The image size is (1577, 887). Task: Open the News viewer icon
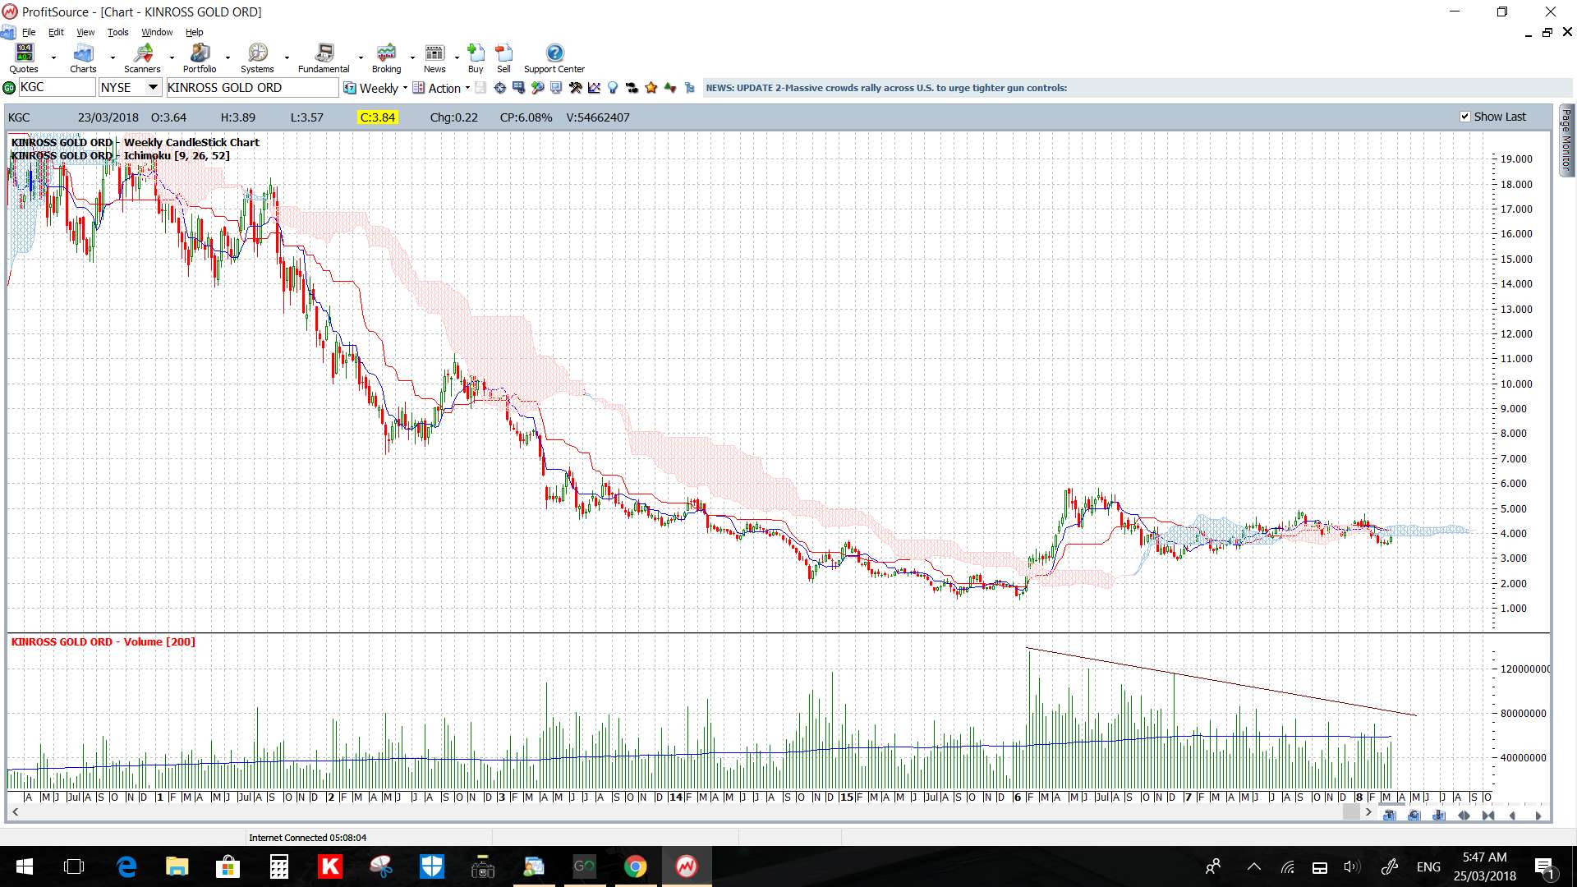(x=434, y=53)
